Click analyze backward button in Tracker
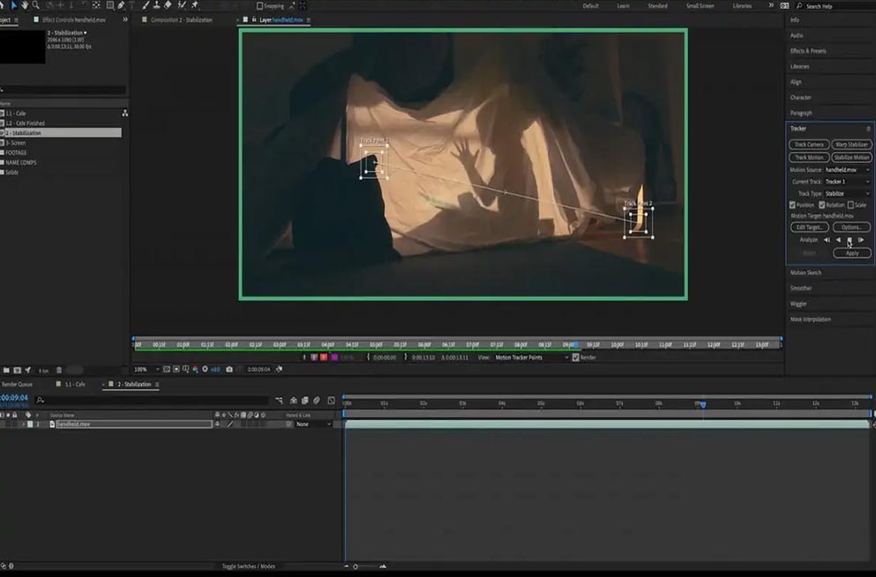876x577 pixels. [x=838, y=240]
